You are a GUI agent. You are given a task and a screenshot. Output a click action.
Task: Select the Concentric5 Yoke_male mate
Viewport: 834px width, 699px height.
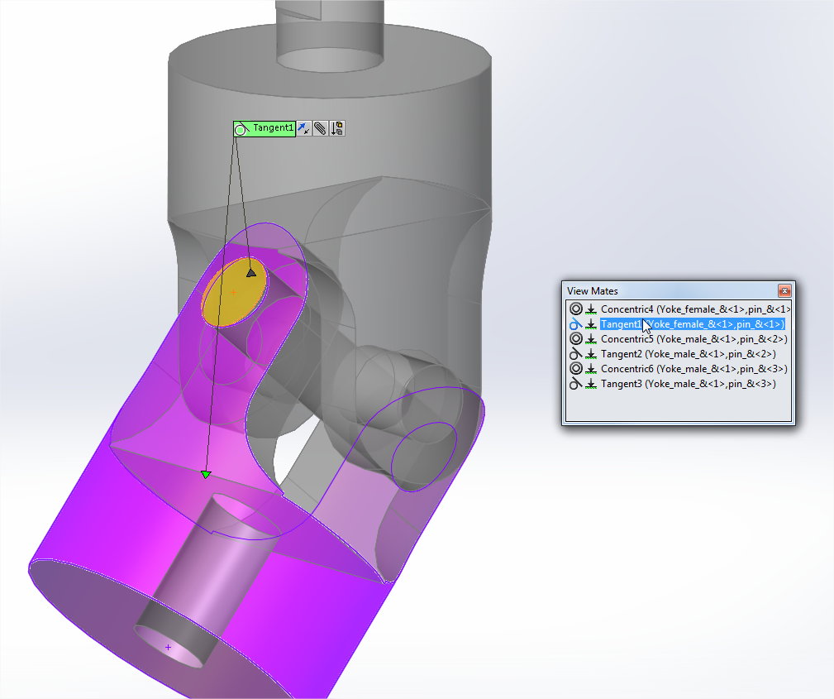coord(693,339)
